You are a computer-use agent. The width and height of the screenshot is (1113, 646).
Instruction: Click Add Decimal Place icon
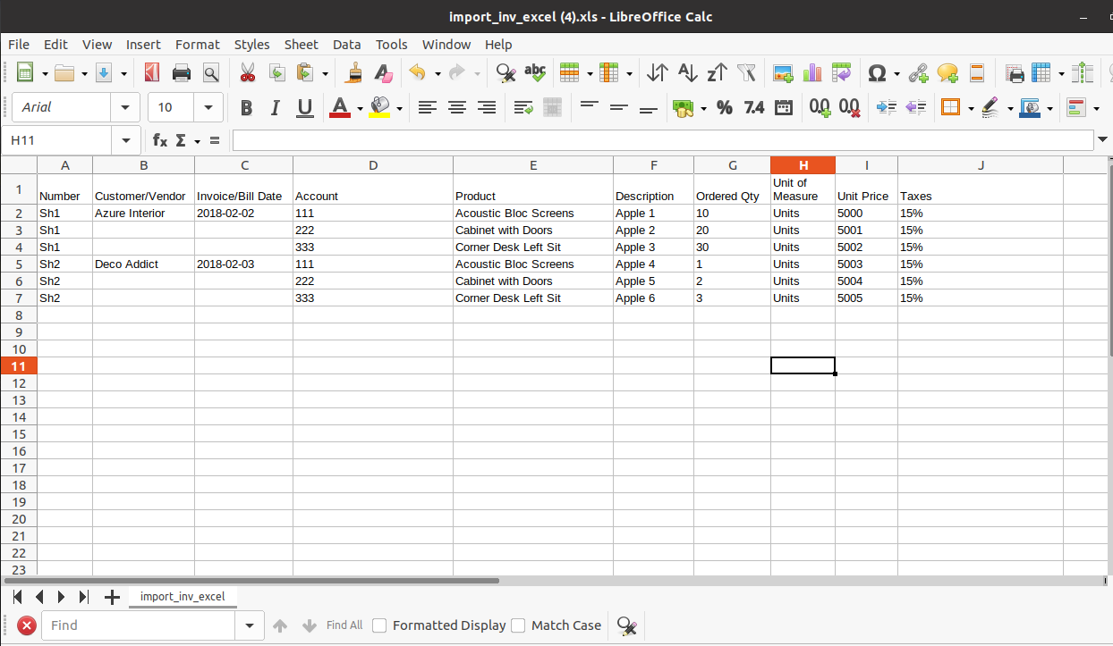coord(820,107)
